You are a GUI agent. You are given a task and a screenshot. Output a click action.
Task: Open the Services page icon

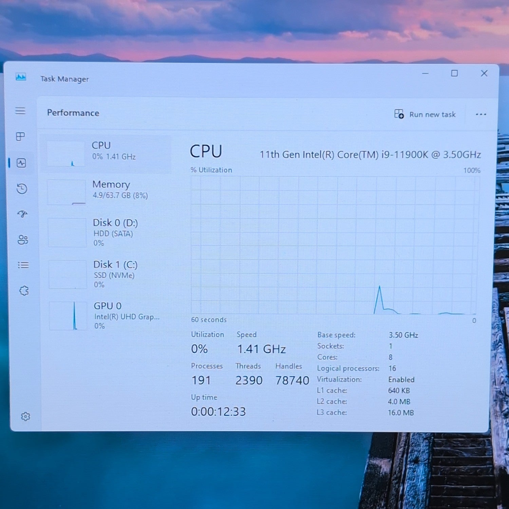pos(24,290)
